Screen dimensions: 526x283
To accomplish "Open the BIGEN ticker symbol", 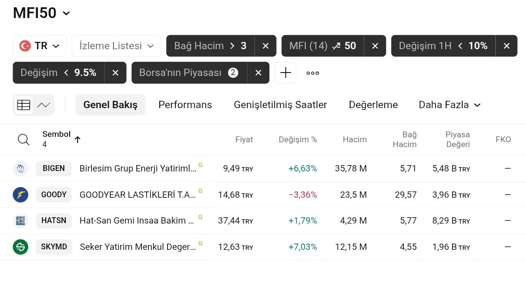I will 54,169.
